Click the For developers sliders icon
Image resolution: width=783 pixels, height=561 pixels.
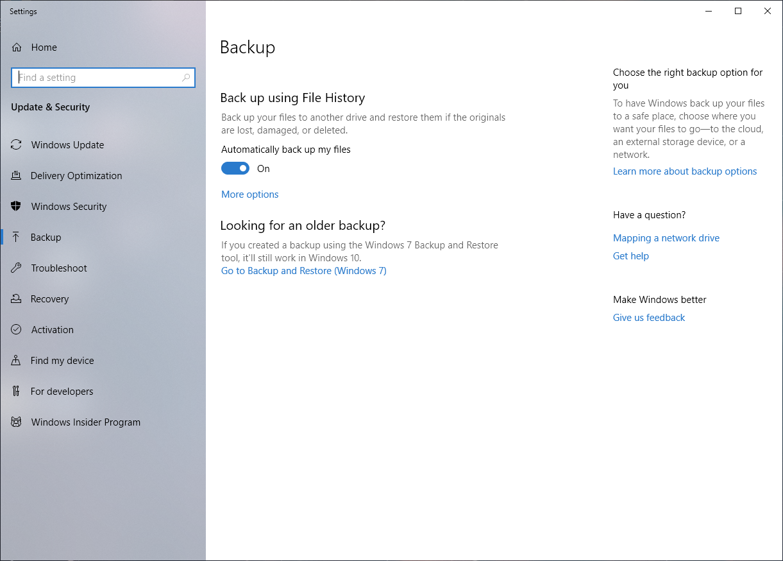pos(17,392)
